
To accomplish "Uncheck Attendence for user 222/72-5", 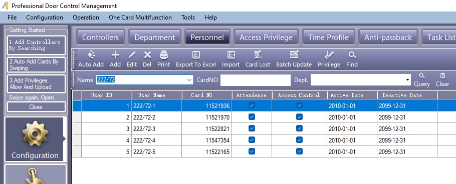I will (252, 151).
